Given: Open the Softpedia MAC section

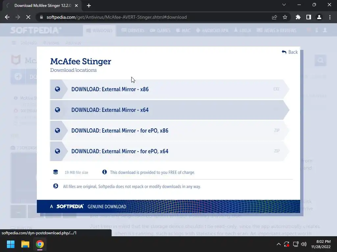Looking at the screenshot, I should point(183,31).
